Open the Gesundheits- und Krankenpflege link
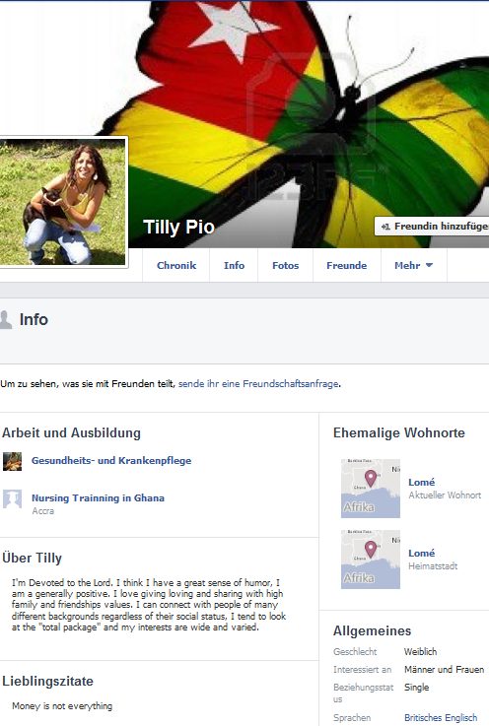The height and width of the screenshot is (726, 489). [111, 461]
